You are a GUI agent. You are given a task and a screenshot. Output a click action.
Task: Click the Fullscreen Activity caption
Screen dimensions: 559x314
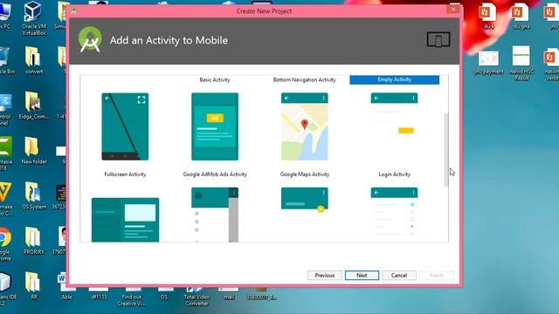125,174
